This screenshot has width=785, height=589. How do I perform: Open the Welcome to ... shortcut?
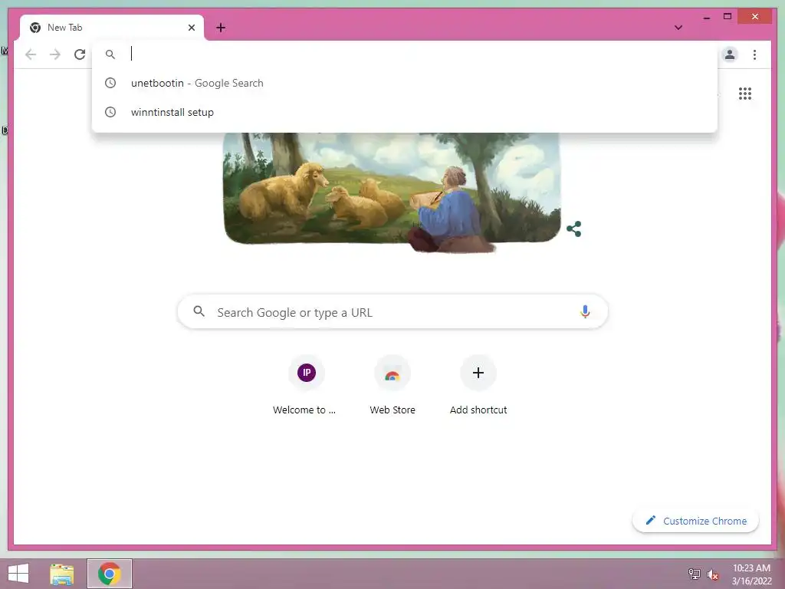(307, 386)
